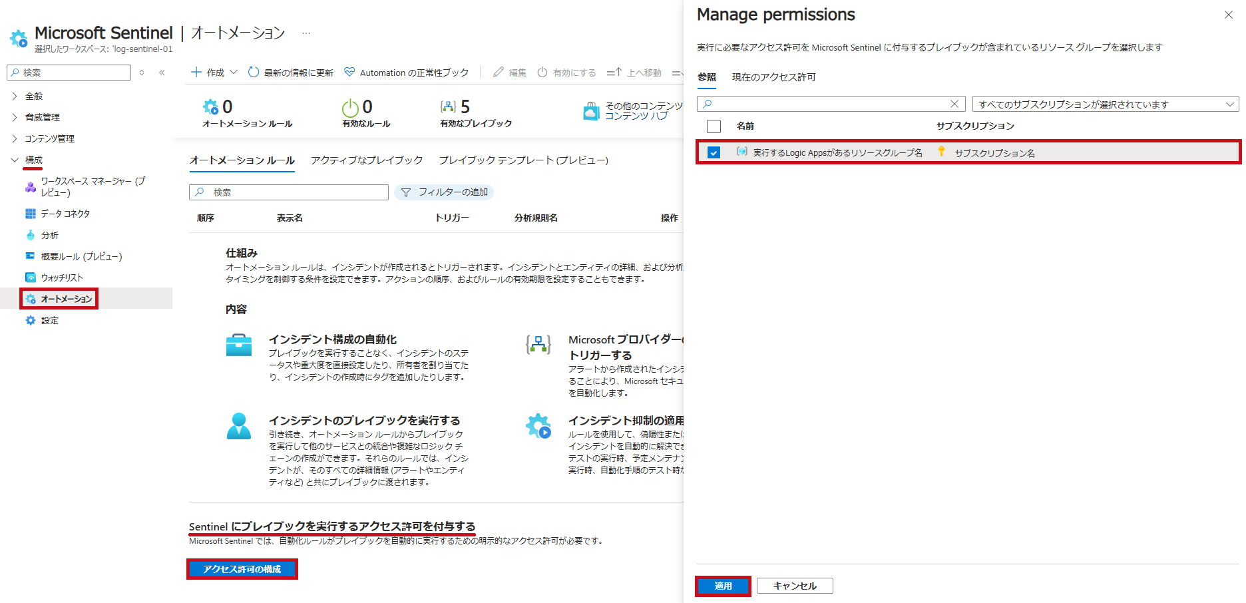Viewport: 1246px width, 603px height.
Task: Open ワークスペース マネージャー (プレビュー)
Action: click(x=93, y=186)
